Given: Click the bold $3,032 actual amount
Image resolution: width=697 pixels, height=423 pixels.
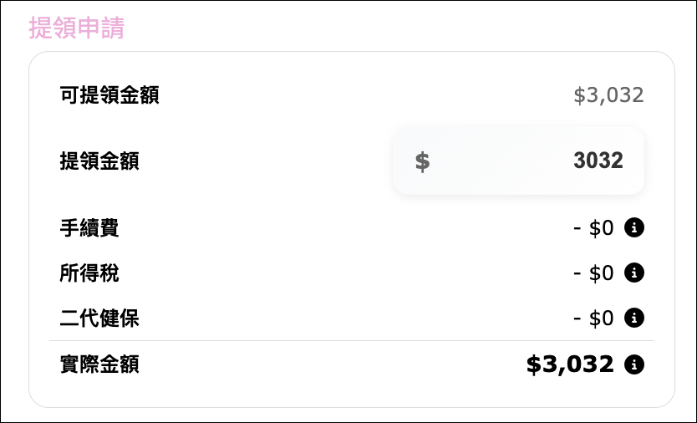Looking at the screenshot, I should (x=570, y=364).
